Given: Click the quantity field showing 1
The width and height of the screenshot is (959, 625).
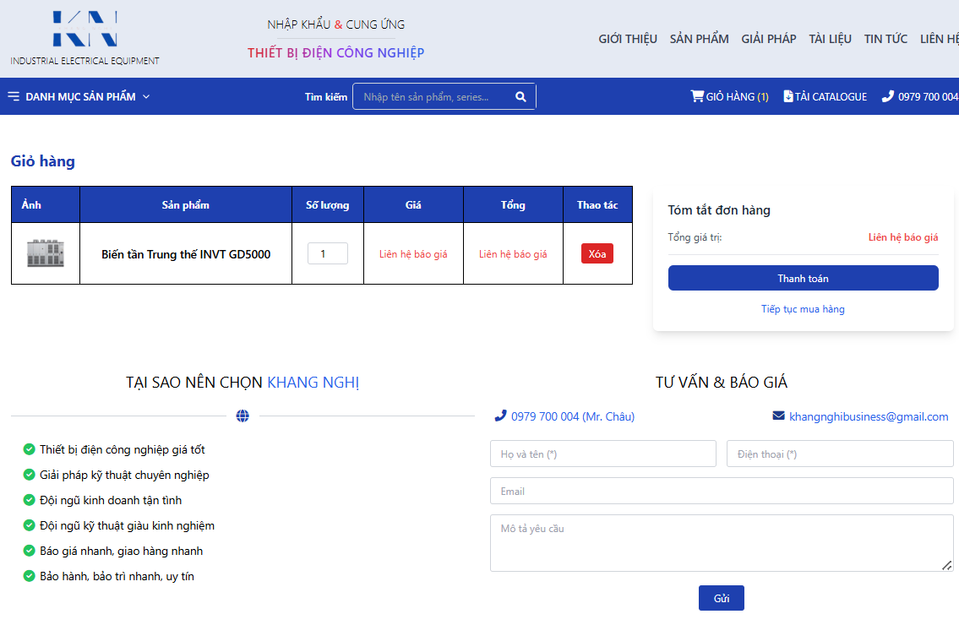Looking at the screenshot, I should tap(328, 253).
